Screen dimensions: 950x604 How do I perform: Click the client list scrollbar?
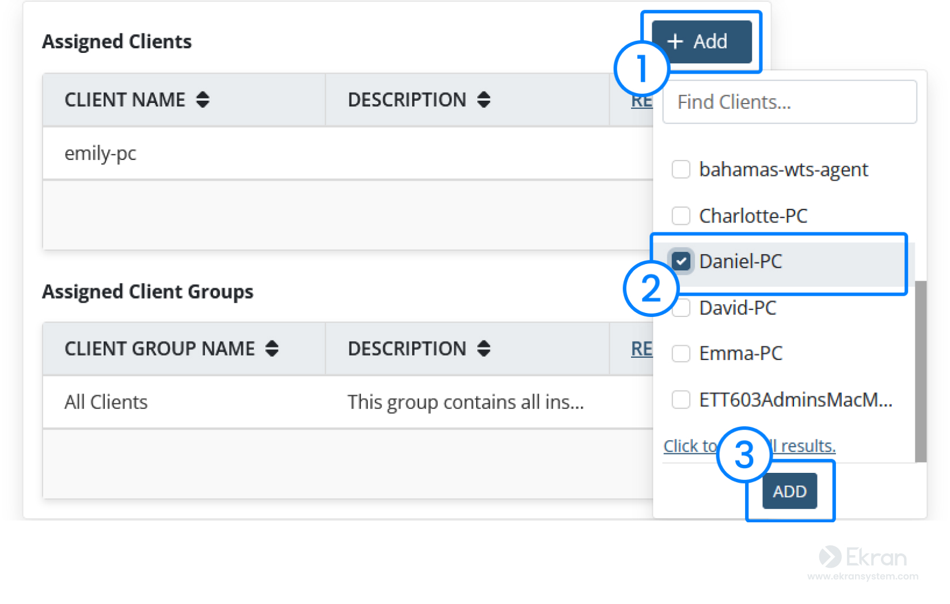(x=921, y=371)
